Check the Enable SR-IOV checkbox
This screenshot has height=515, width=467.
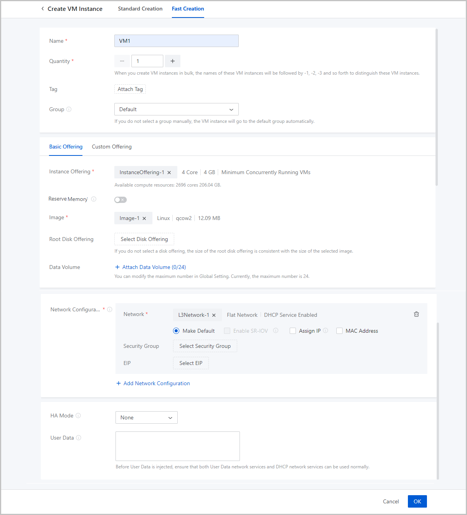coord(227,331)
